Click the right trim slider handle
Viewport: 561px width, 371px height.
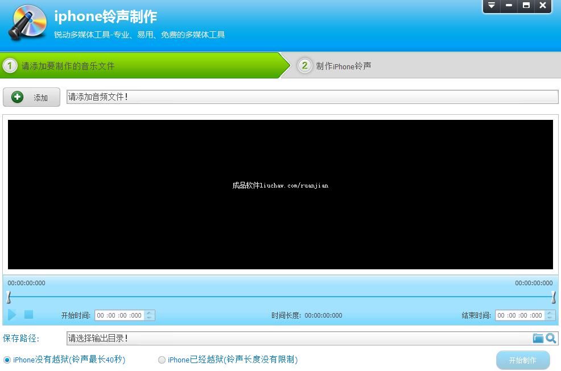(553, 297)
